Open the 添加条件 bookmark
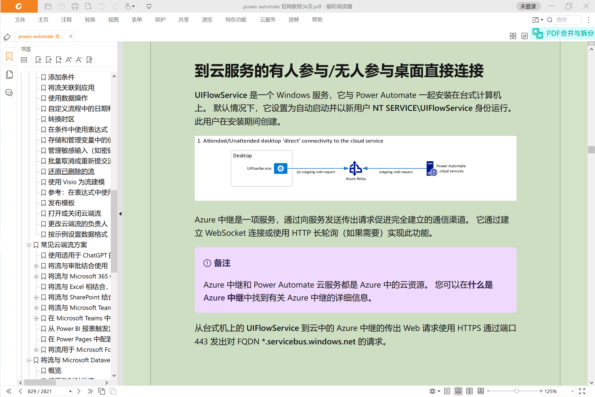The height and width of the screenshot is (397, 595). coord(61,77)
